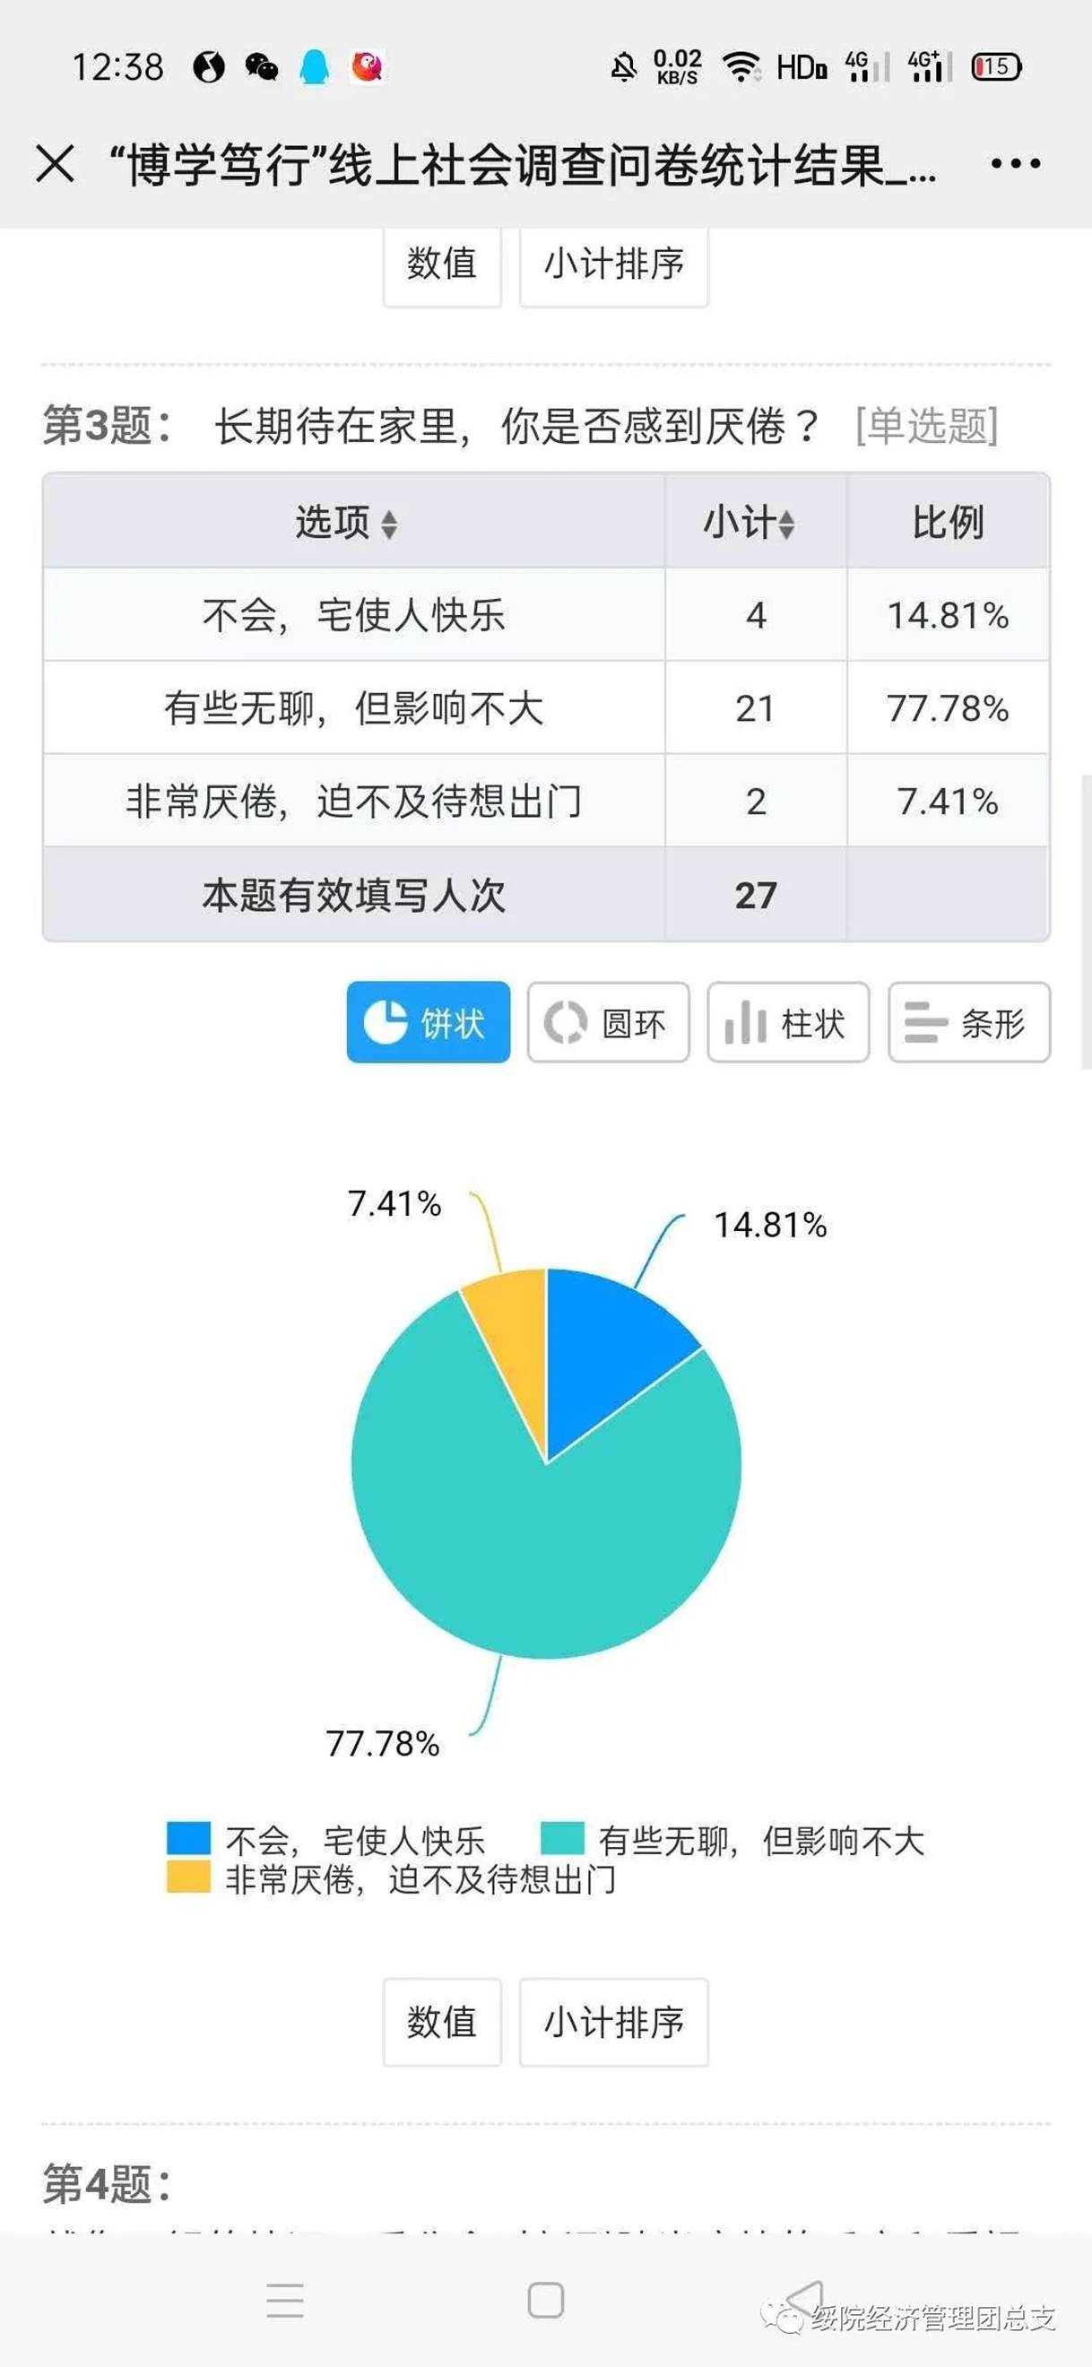The width and height of the screenshot is (1092, 2367).
Task: Toggle yellow legend swatch 非常厌倦
Action: 189,1877
